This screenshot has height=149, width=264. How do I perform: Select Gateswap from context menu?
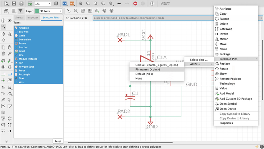pyautogui.click(x=236, y=29)
